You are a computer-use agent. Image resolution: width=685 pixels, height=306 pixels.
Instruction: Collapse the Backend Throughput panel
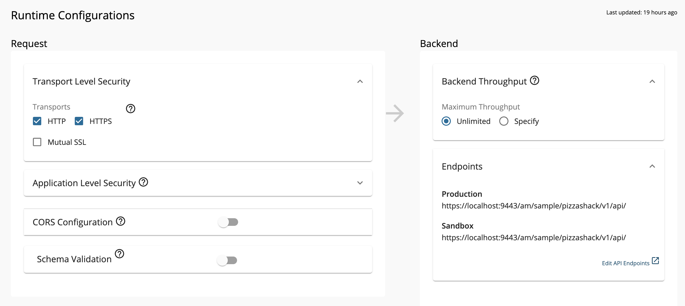pos(652,82)
